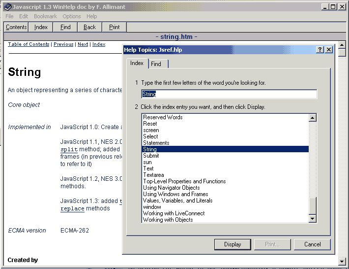This screenshot has height=269, width=349.
Task: Open the File menu
Action: click(9, 16)
